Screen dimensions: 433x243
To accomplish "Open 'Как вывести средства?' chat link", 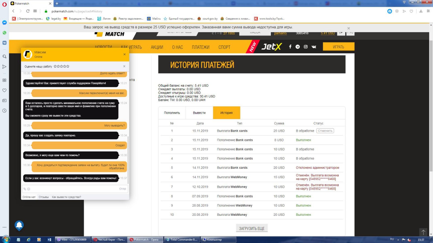I will pyautogui.click(x=66, y=197).
